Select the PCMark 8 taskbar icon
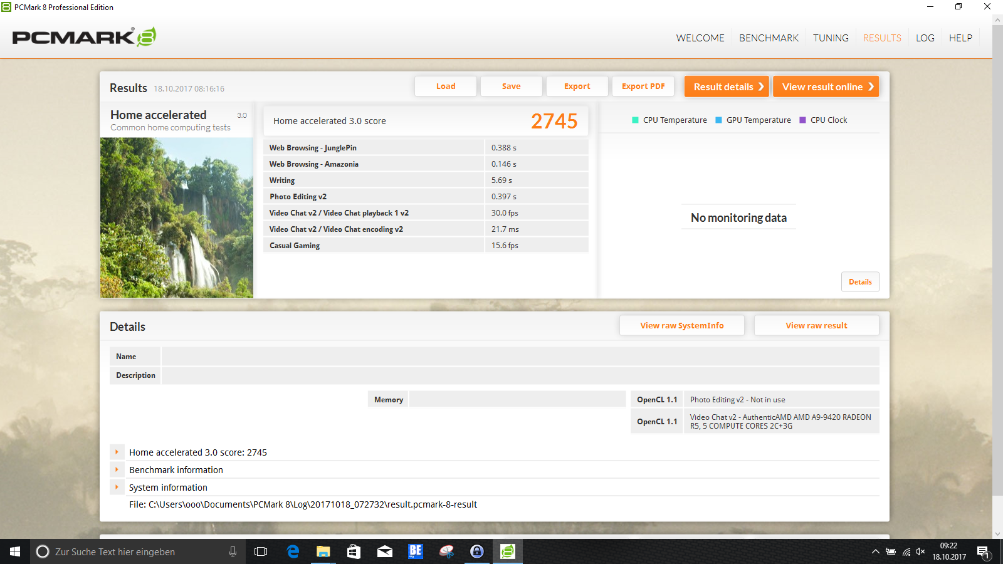Screen dimensions: 1003x564 (508, 551)
